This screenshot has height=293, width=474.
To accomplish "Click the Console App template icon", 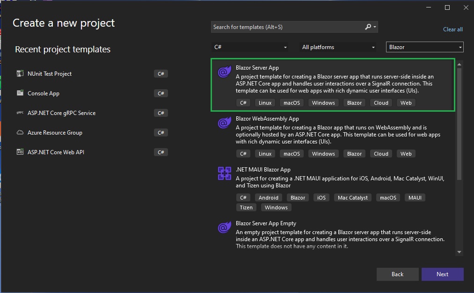I will pyautogui.click(x=20, y=93).
